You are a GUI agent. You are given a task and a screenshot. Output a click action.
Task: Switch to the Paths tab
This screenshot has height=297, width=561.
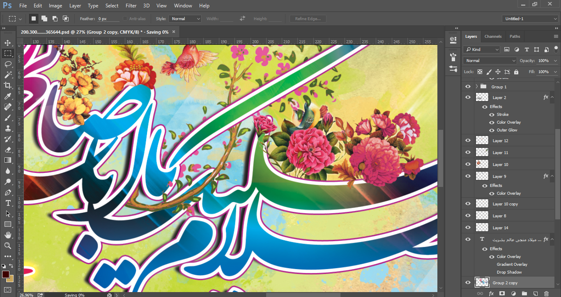coord(515,37)
